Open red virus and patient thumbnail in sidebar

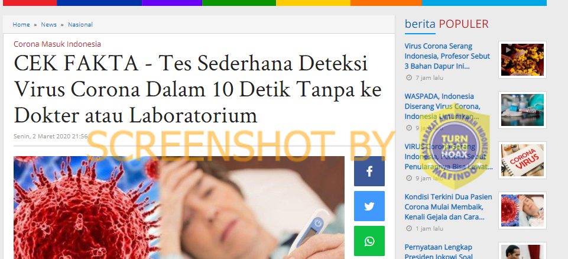522,211
